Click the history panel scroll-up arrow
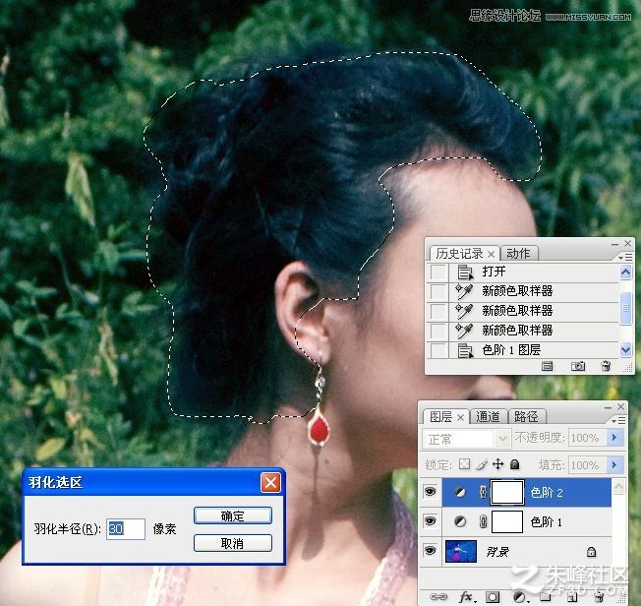Screen dimensions: 641x606 [x=626, y=273]
